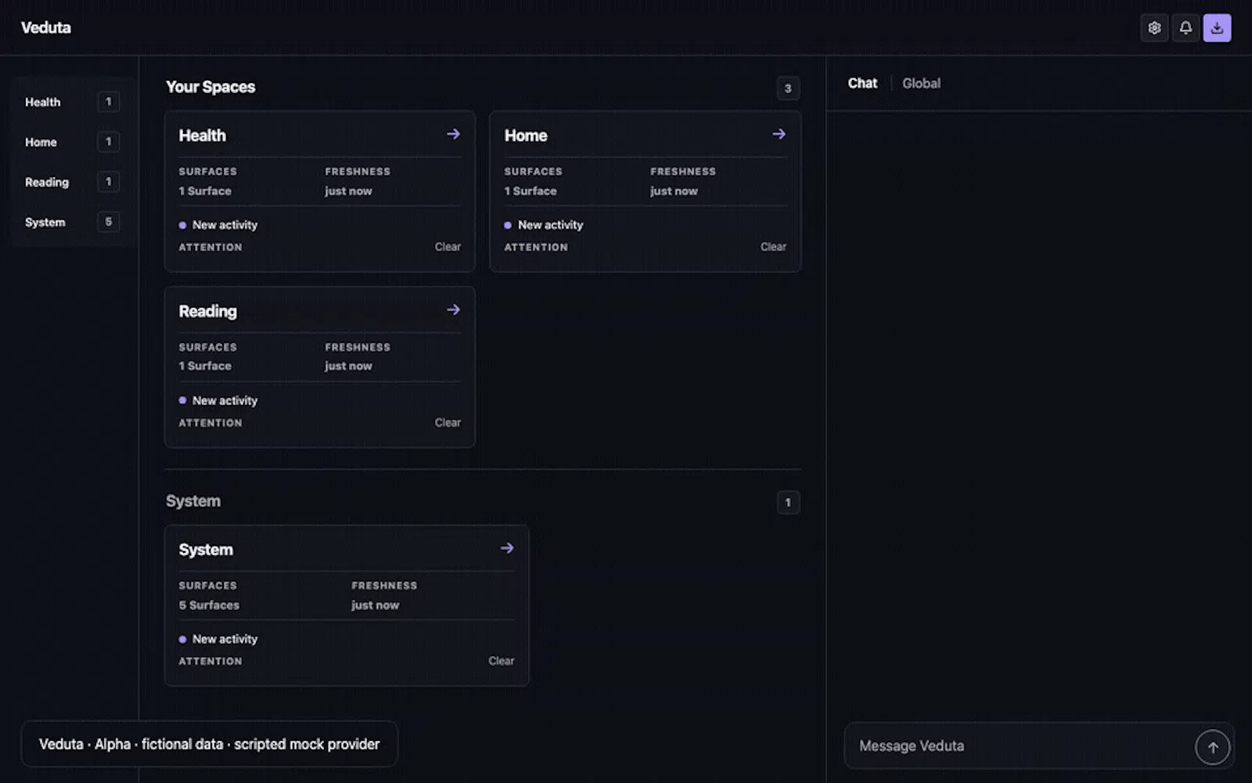
Task: Select Home in the left sidebar
Action: tap(71, 142)
